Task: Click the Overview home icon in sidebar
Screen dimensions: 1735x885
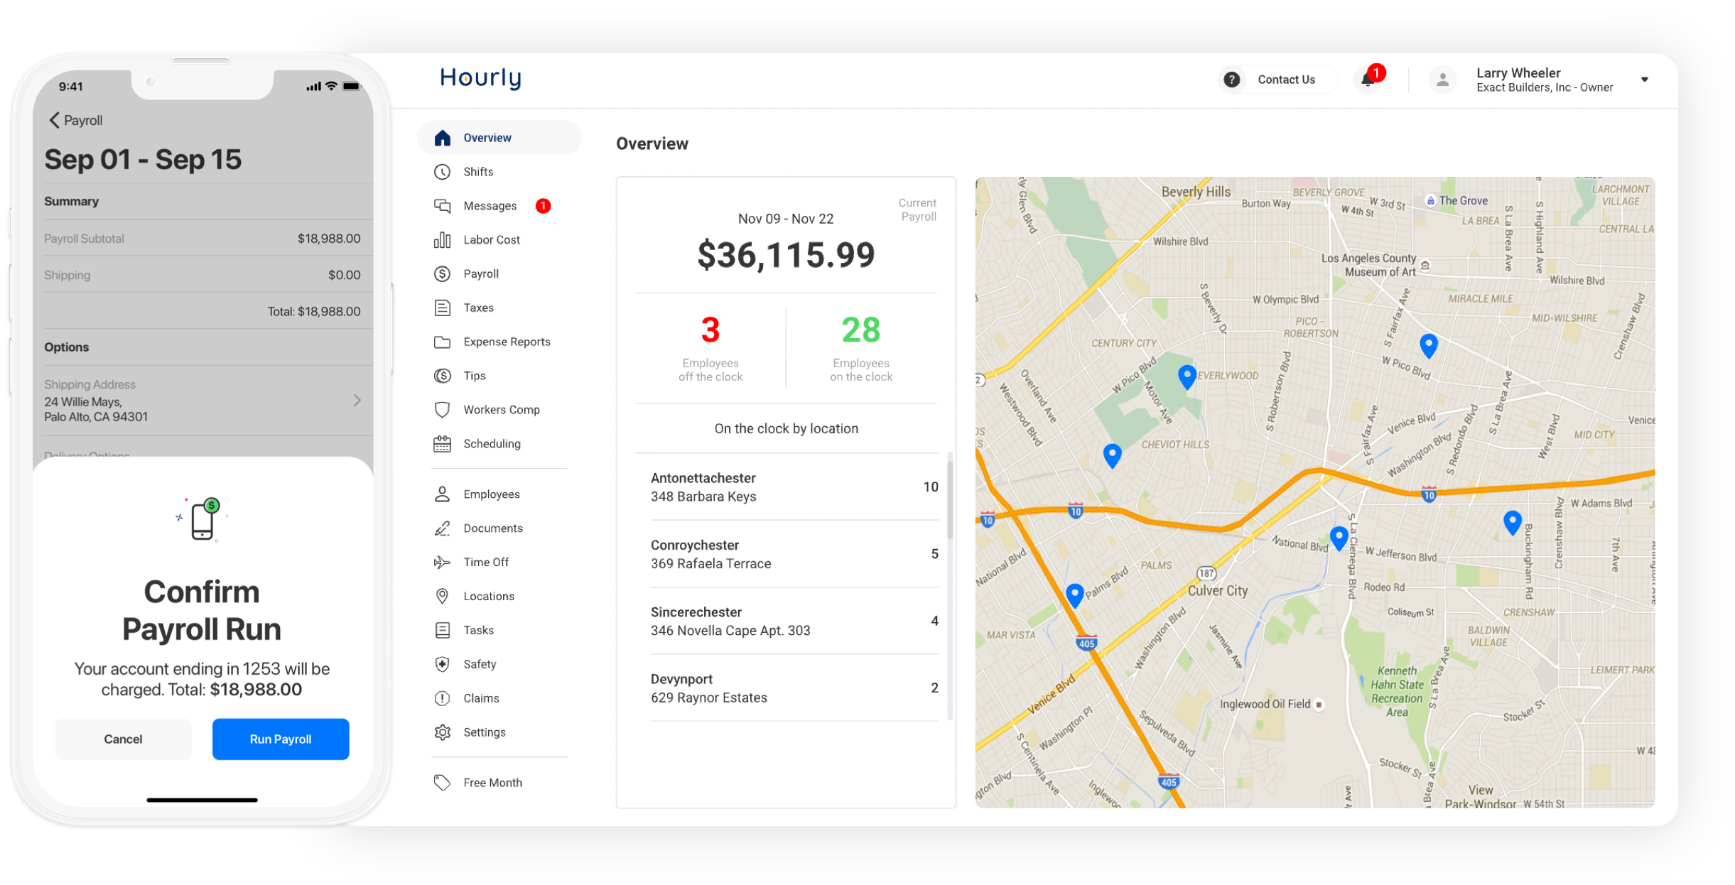Action: [442, 138]
